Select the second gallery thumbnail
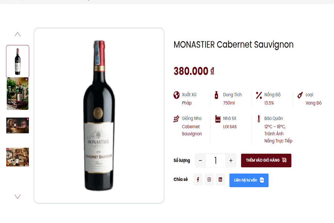 pos(17,94)
